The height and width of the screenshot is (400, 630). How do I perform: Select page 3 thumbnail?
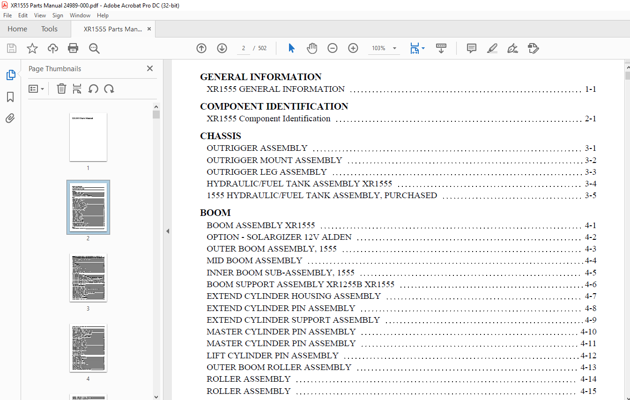click(88, 277)
